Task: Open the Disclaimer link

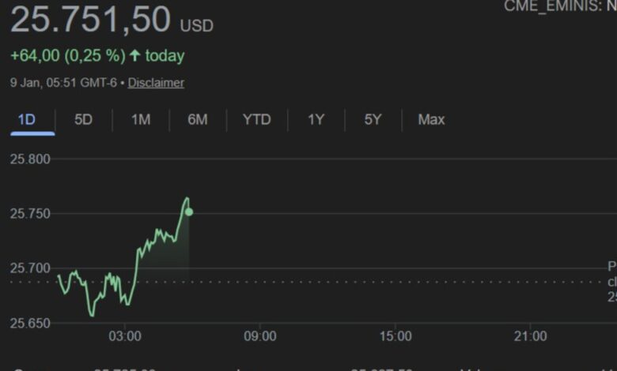Action: coord(156,83)
